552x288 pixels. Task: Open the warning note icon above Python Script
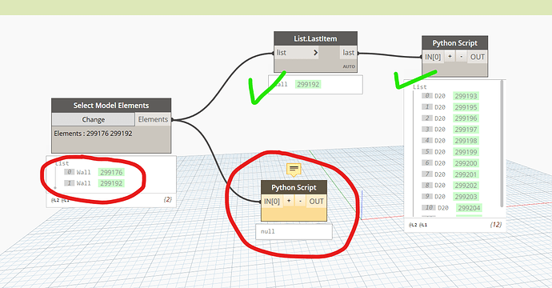point(294,170)
